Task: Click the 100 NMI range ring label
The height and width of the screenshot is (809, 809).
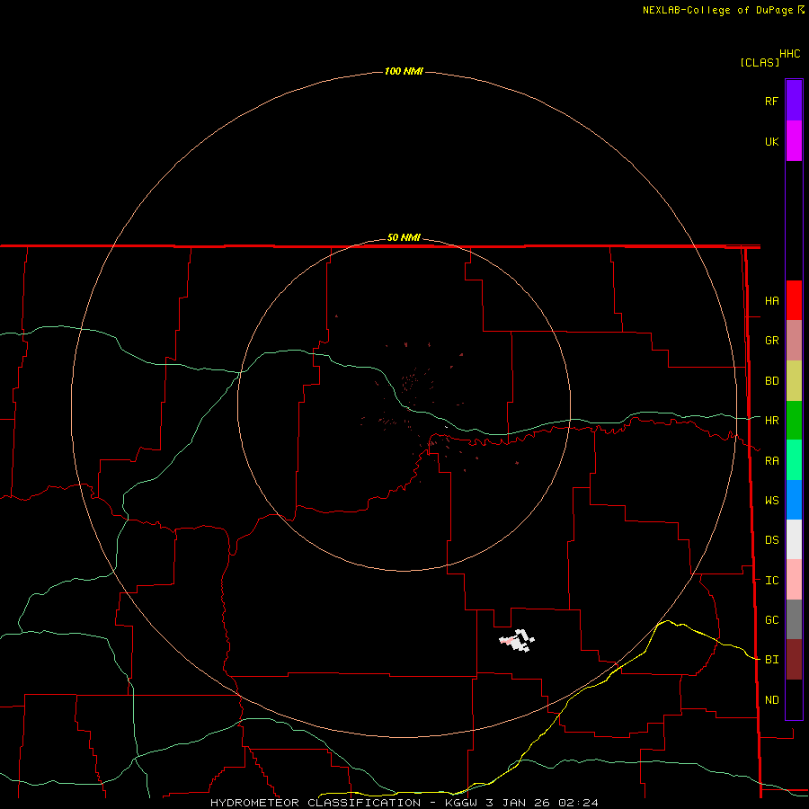Action: [404, 71]
